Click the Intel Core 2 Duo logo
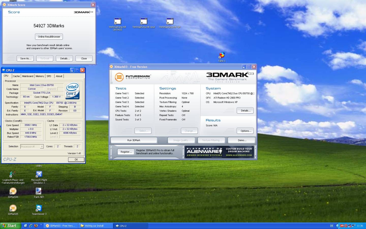Screen dimensions: 366x229 click(72, 91)
